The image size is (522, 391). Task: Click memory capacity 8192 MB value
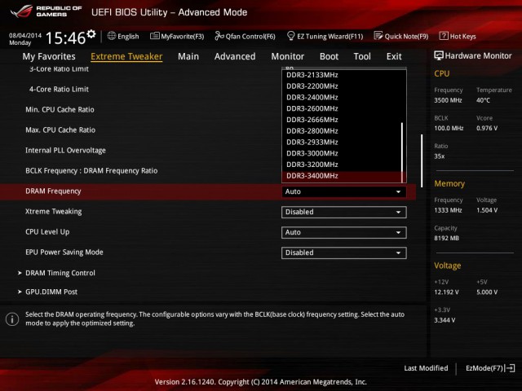tap(446, 238)
